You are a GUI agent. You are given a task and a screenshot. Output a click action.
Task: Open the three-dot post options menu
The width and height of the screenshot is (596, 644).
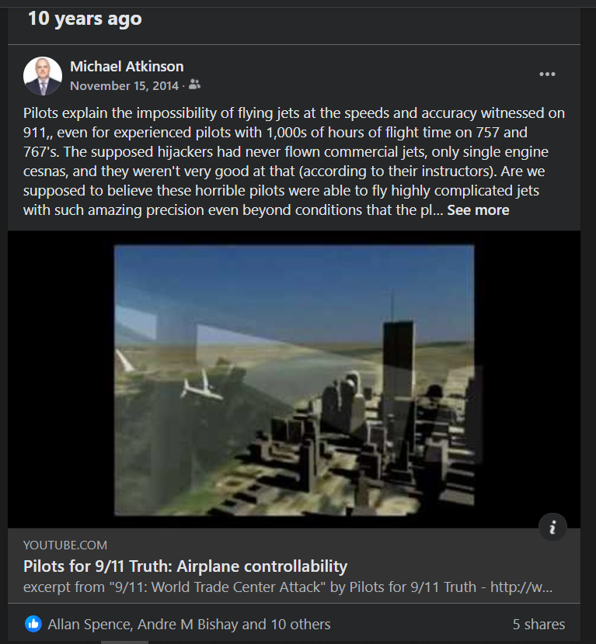coord(547,74)
